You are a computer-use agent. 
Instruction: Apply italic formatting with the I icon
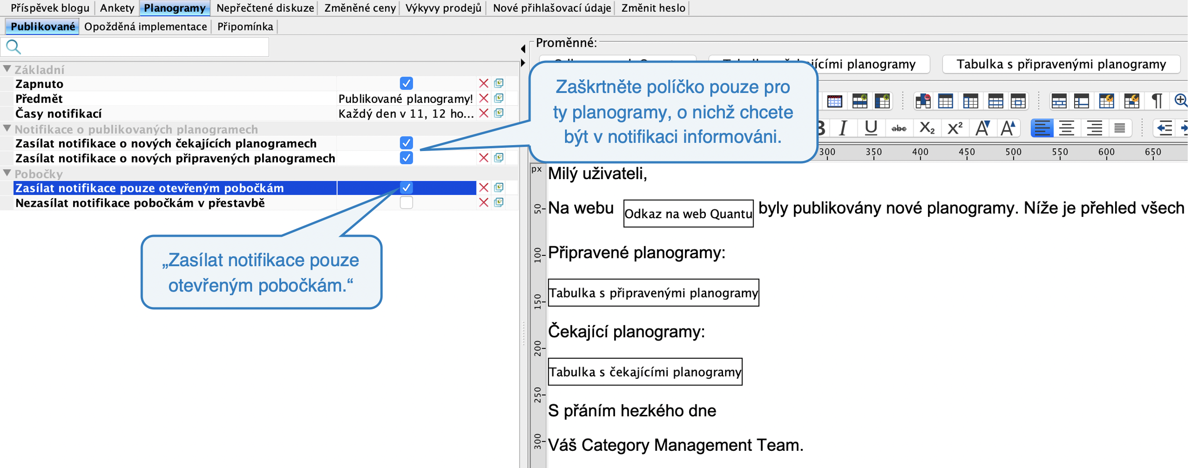pos(844,128)
